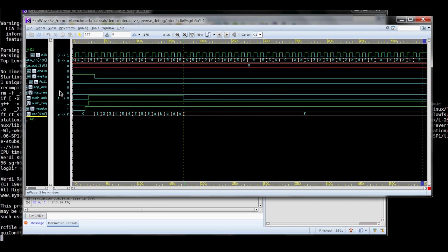Open the delta triangle dropdown

coord(139,35)
